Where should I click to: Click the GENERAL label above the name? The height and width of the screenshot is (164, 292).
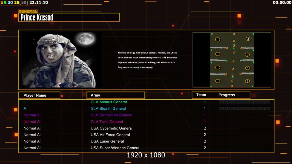coord(28,11)
